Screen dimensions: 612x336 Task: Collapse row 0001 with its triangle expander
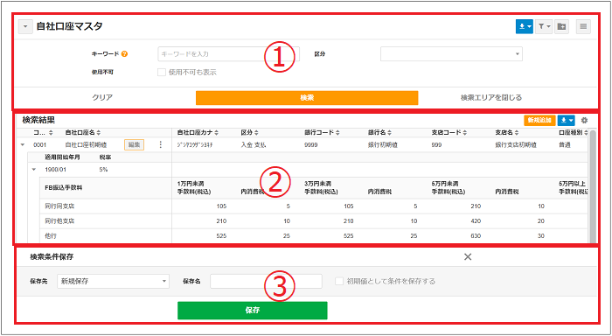[x=22, y=145]
